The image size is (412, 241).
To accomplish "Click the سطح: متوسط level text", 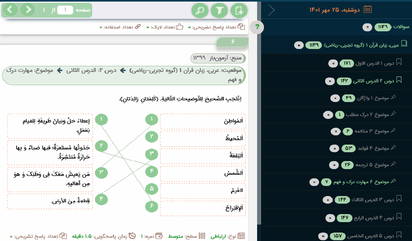I will click(182, 236).
